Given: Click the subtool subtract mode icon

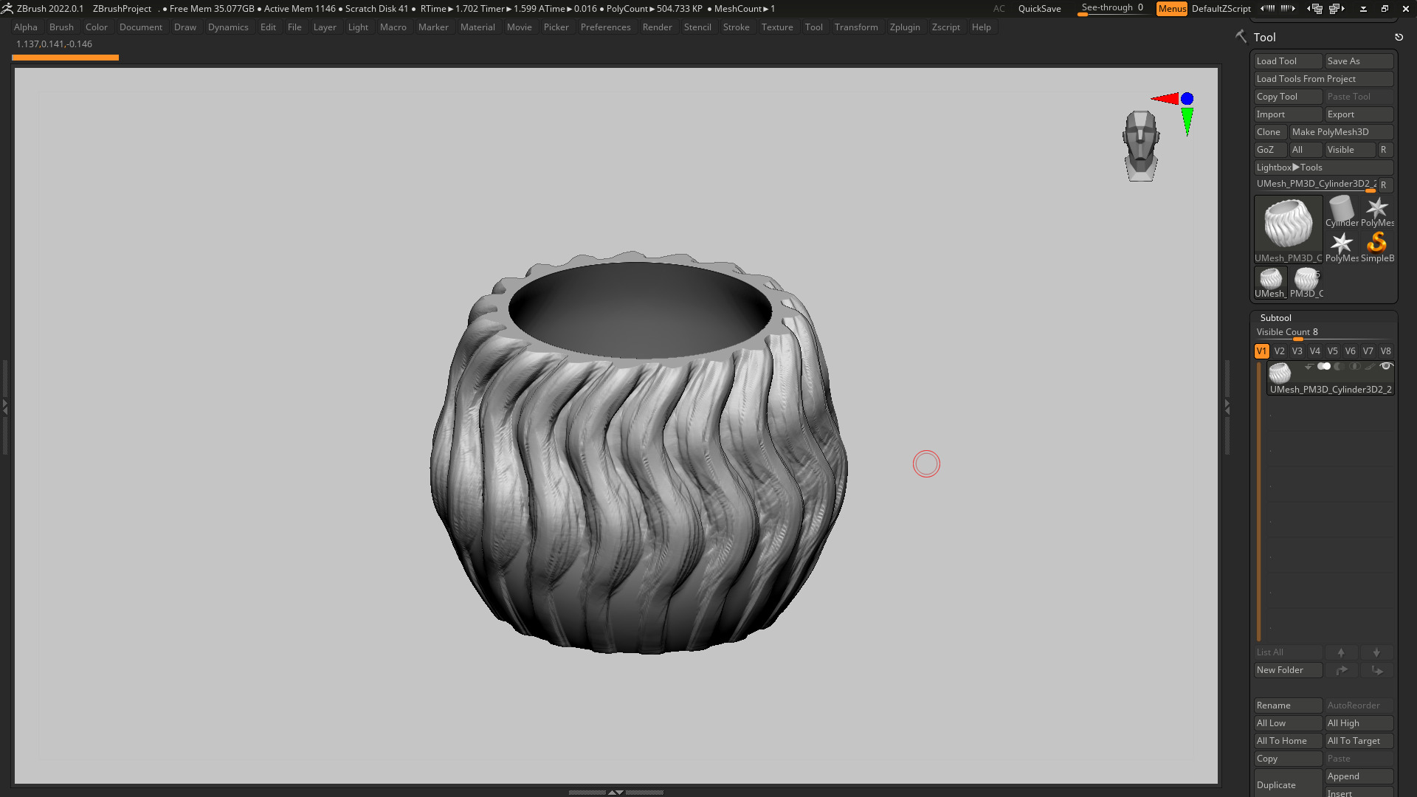Looking at the screenshot, I should tap(1340, 366).
